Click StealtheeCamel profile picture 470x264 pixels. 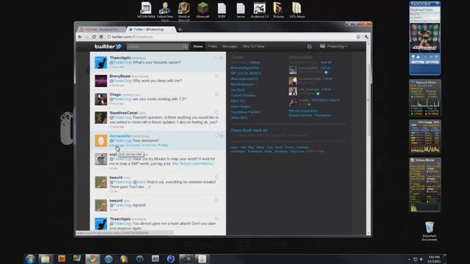pos(101,117)
